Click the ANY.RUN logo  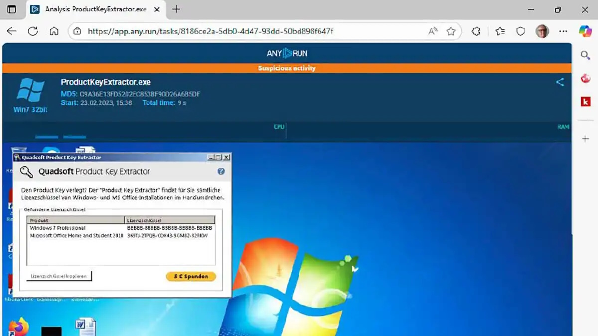click(287, 53)
